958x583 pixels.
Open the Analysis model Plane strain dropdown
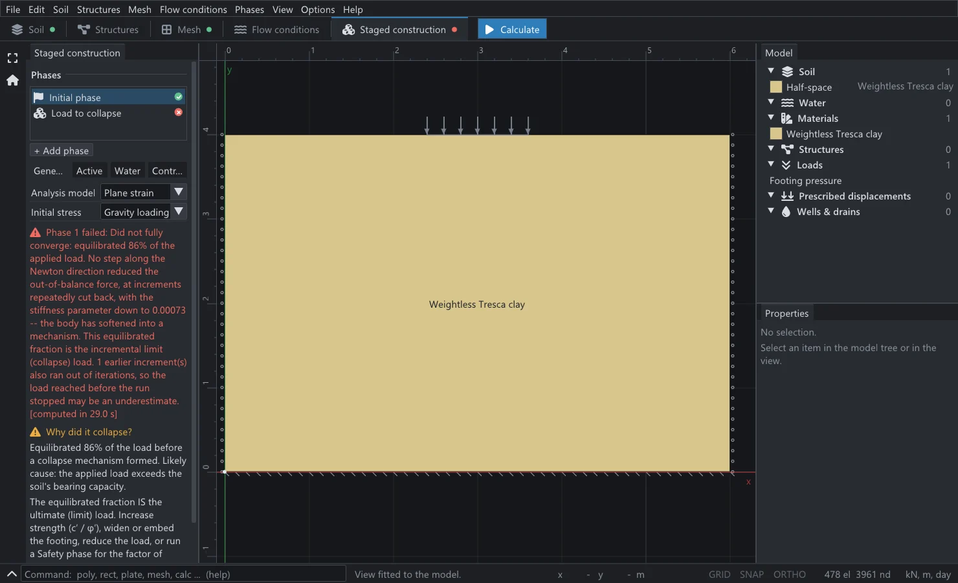pyautogui.click(x=144, y=192)
